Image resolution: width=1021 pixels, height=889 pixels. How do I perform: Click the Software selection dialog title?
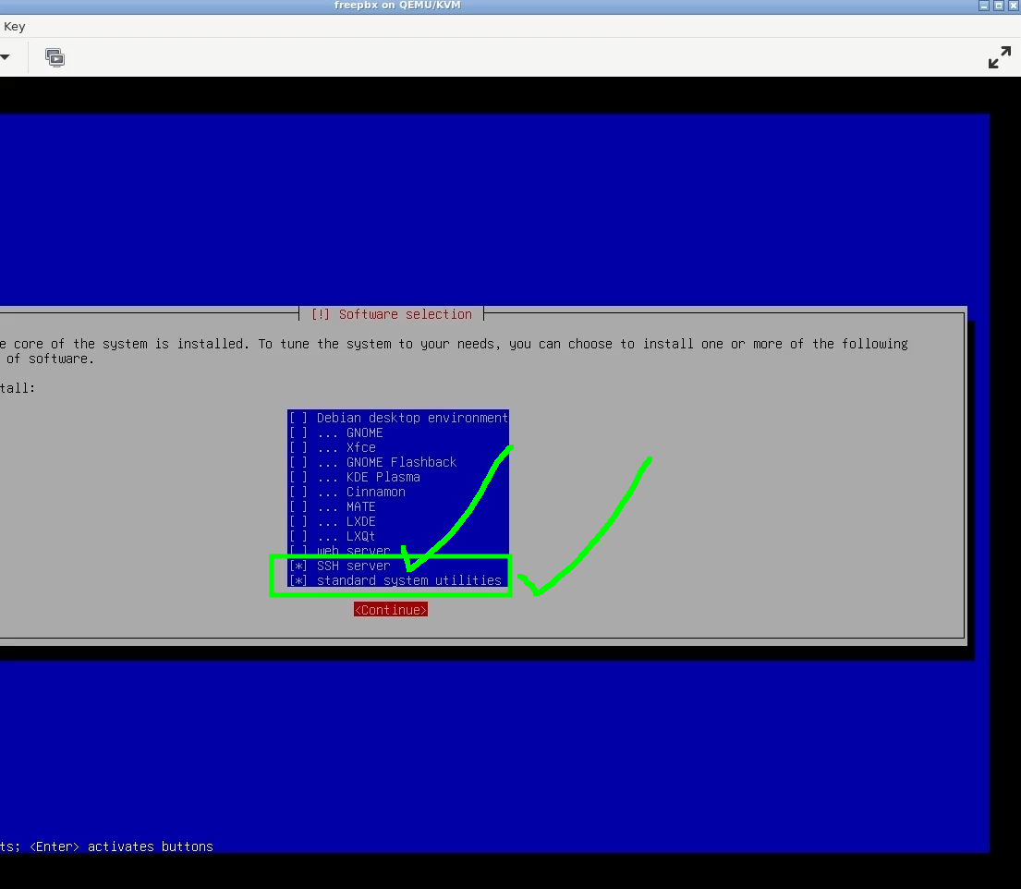click(392, 314)
